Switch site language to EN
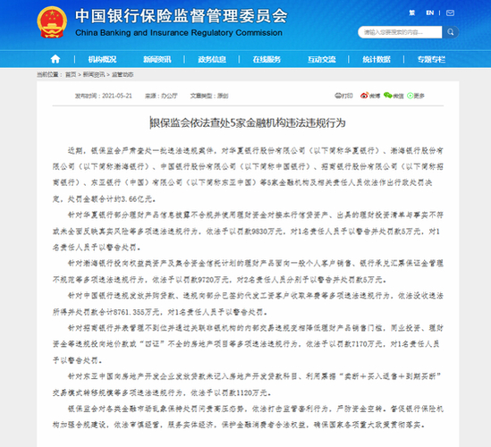491x447 pixels. 429,13
